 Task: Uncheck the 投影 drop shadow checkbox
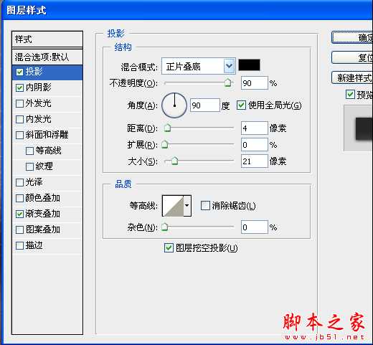click(19, 72)
